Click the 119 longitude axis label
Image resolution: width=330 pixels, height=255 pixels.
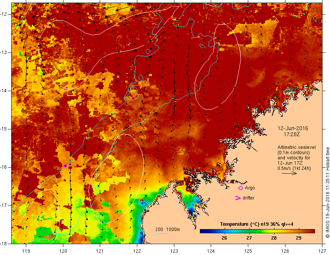tap(26, 251)
